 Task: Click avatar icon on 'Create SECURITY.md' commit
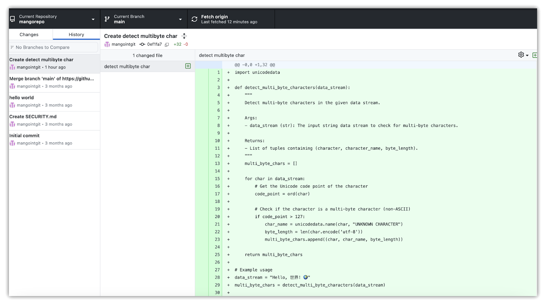[13, 124]
